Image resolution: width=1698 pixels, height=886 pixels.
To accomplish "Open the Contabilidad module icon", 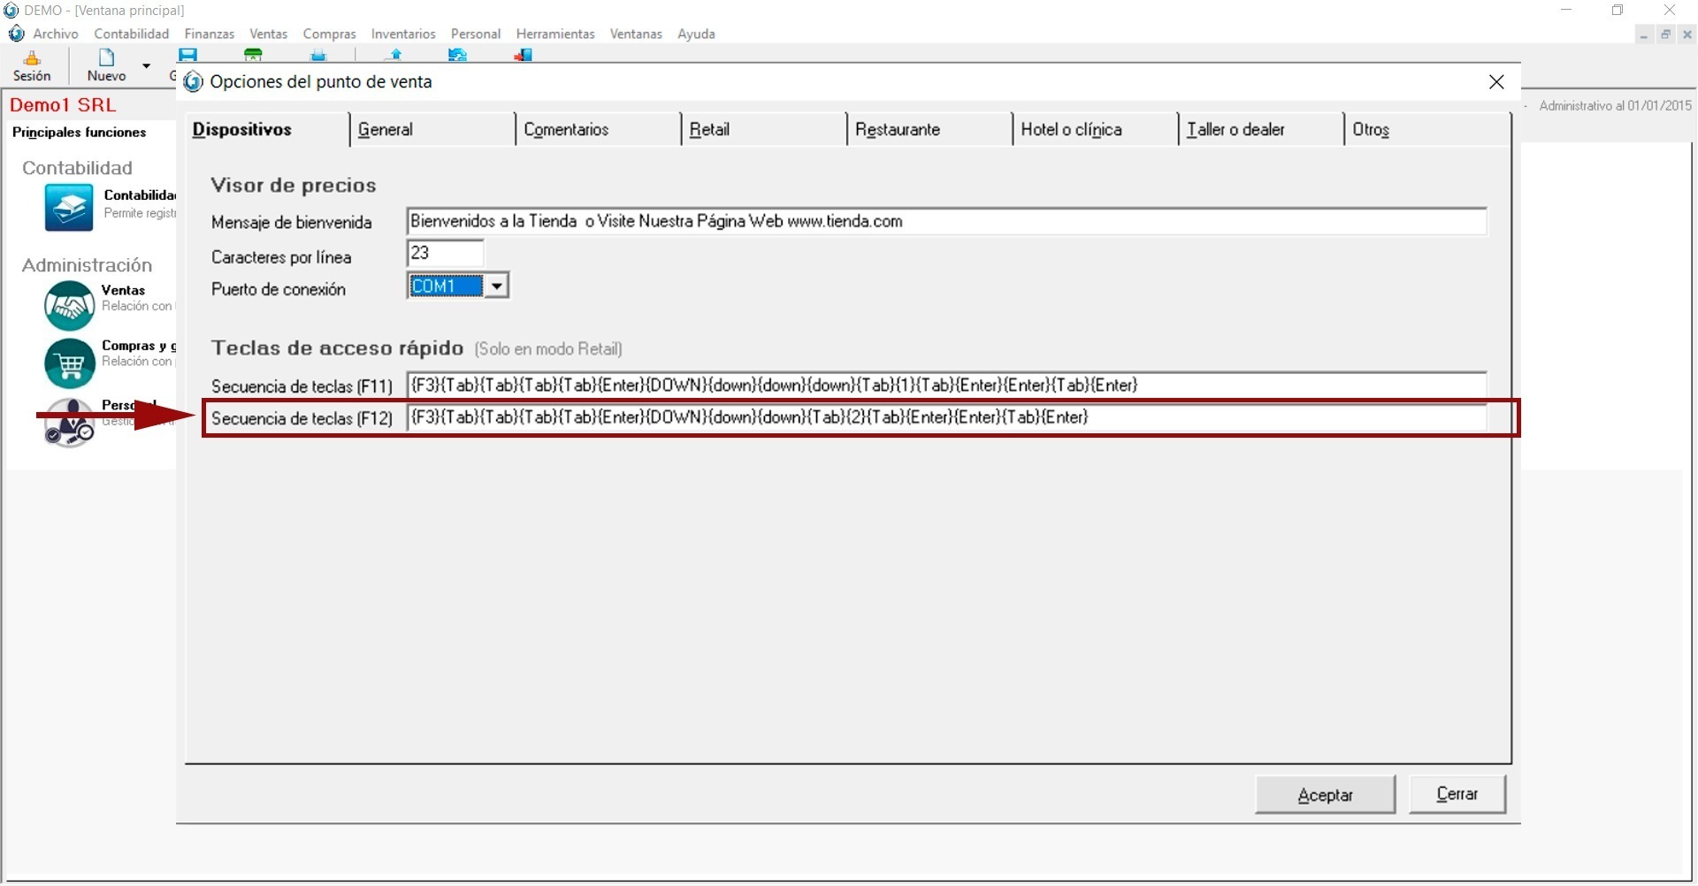I will [69, 208].
